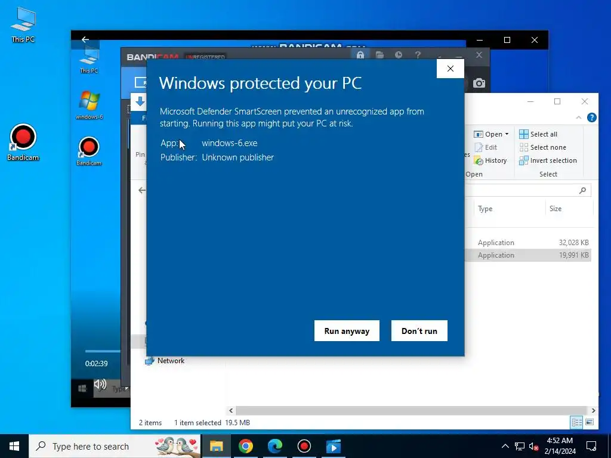
Task: Open Bandicam shortcut on the desktop
Action: point(23,142)
